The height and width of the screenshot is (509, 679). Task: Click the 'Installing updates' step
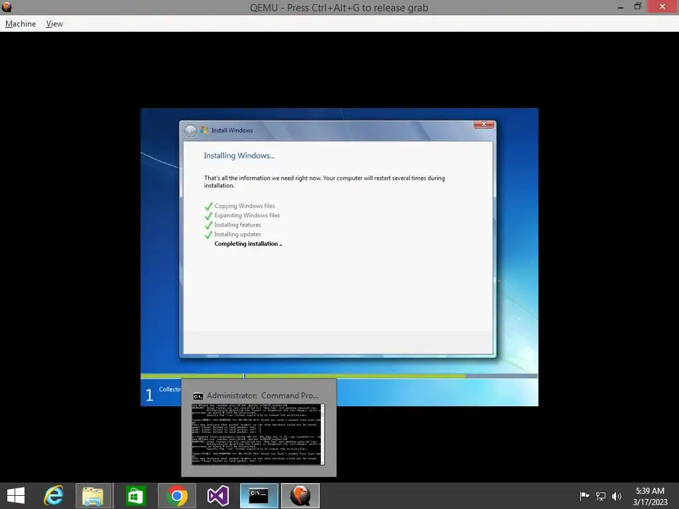(x=238, y=234)
